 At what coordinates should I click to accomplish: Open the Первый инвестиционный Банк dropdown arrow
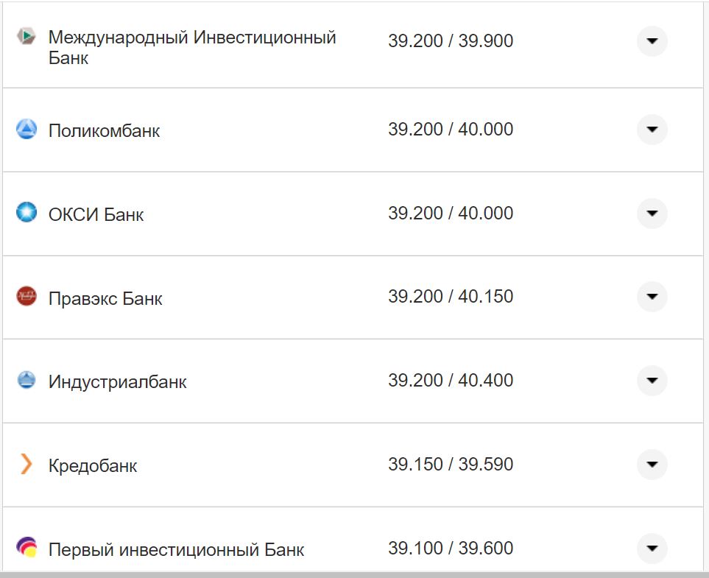click(652, 549)
